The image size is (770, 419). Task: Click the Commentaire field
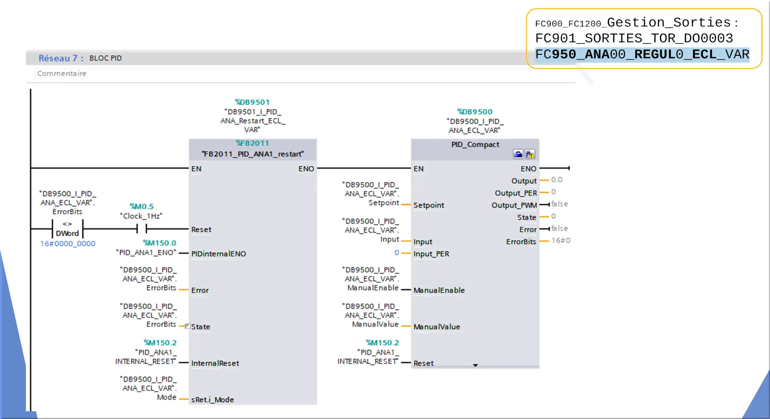coord(62,73)
